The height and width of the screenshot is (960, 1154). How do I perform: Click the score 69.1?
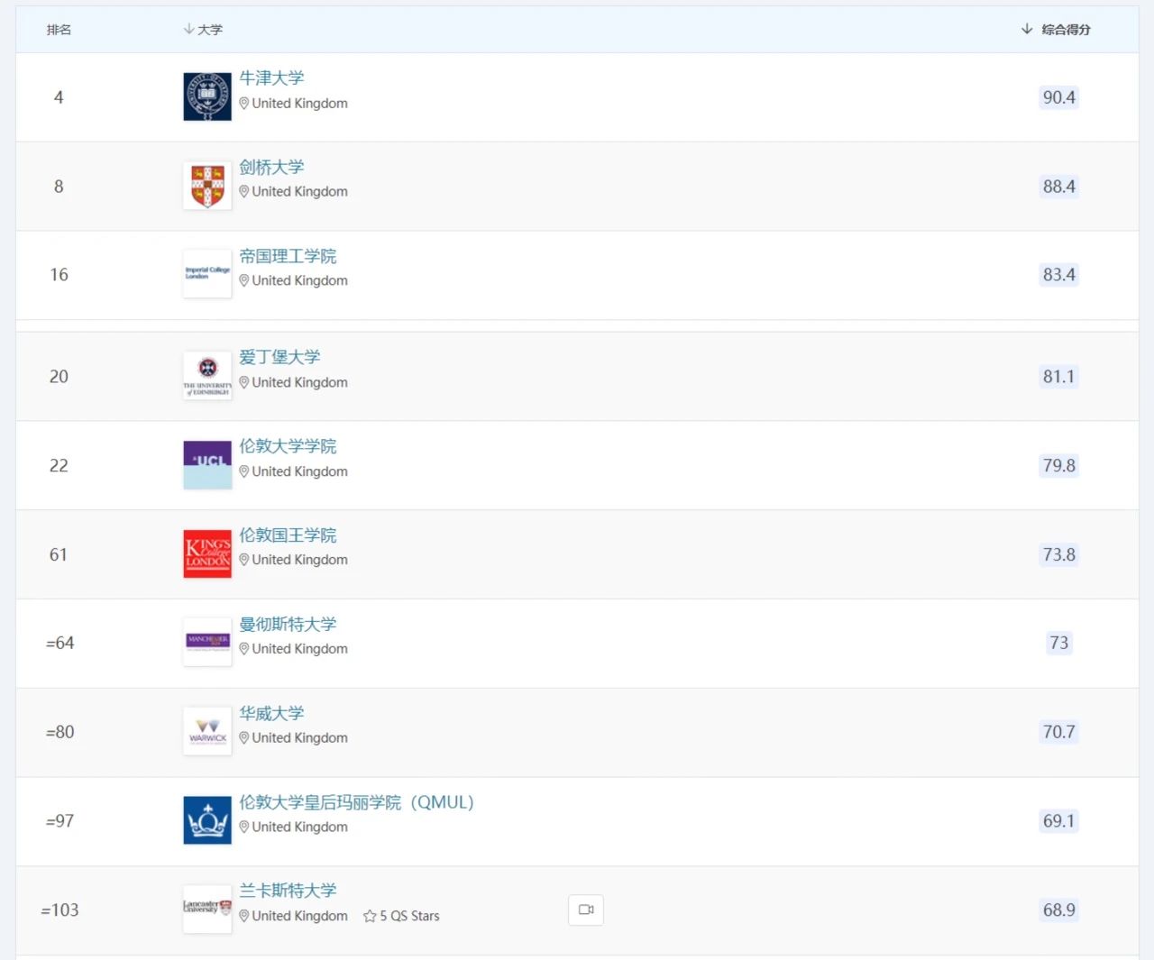point(1059,821)
